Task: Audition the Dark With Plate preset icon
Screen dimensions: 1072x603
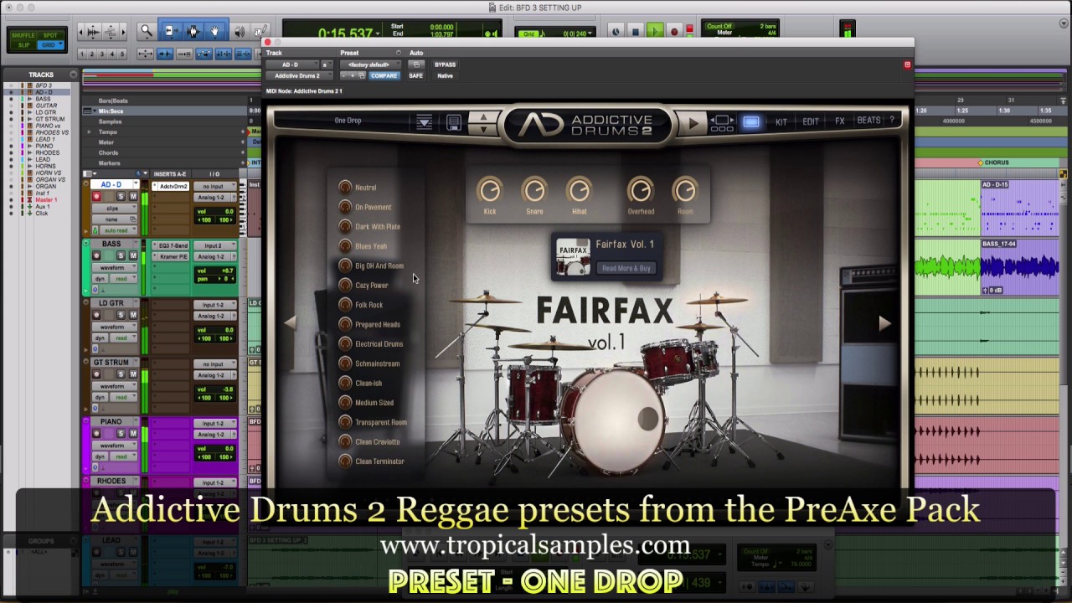Action: pyautogui.click(x=345, y=226)
